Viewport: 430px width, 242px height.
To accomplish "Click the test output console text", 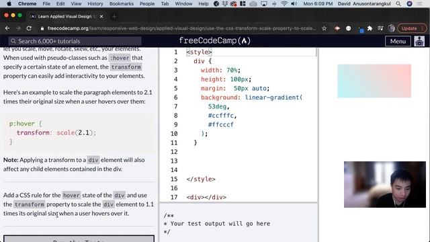I will [x=216, y=224].
